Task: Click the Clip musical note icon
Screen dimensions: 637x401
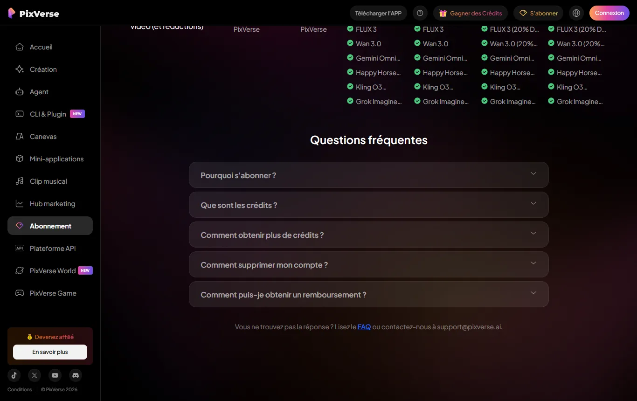Action: coord(20,181)
